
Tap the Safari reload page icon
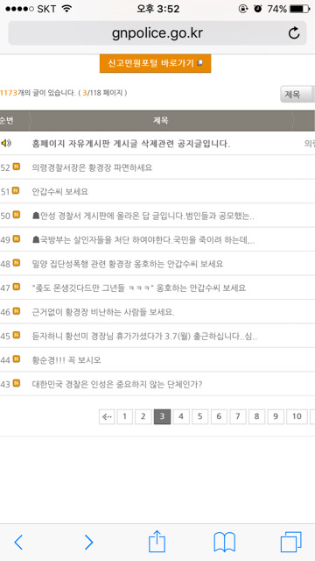tap(294, 33)
